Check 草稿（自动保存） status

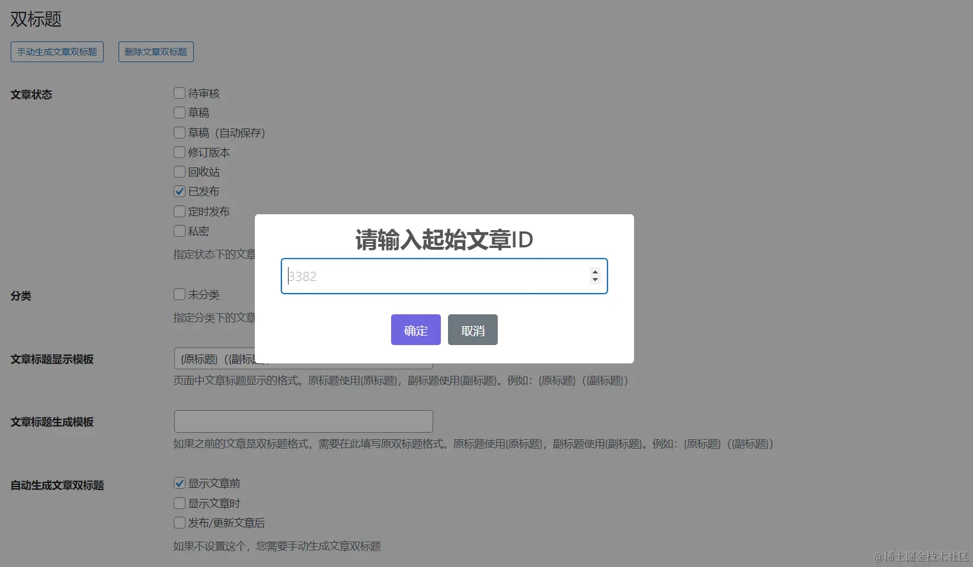pyautogui.click(x=179, y=133)
